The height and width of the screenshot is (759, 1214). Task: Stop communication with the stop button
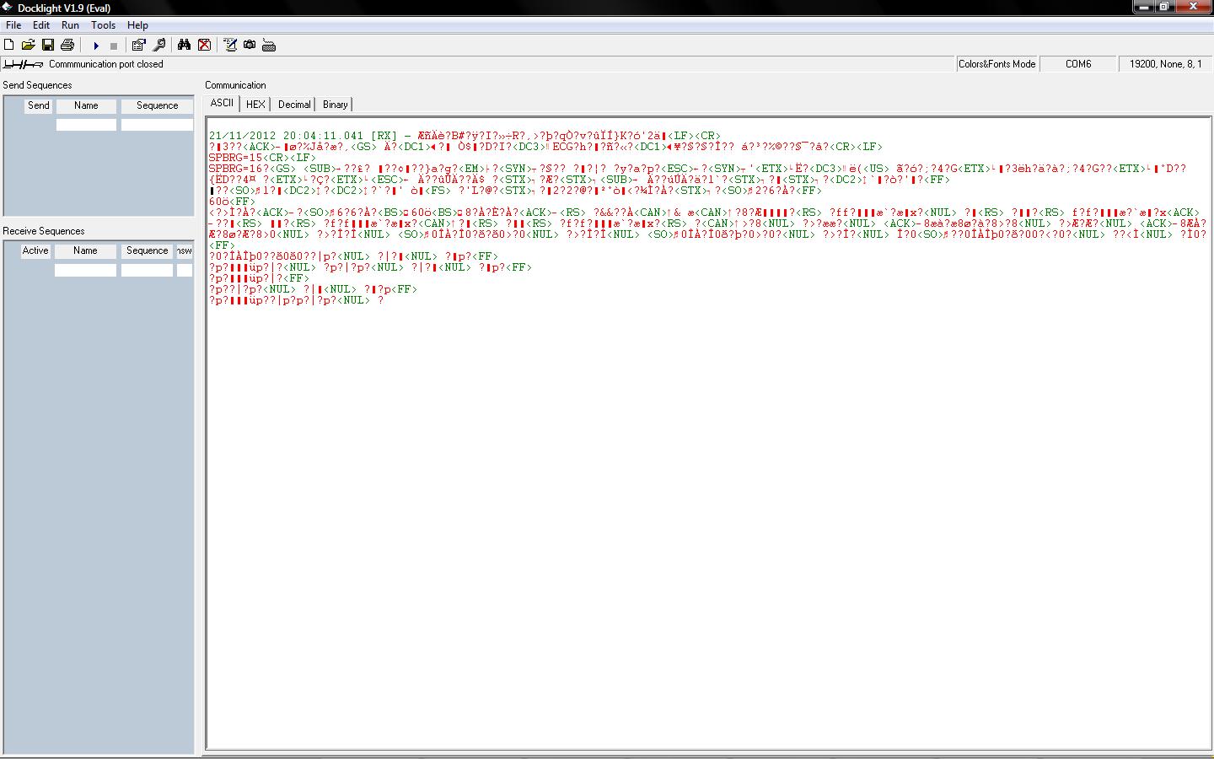(x=114, y=46)
